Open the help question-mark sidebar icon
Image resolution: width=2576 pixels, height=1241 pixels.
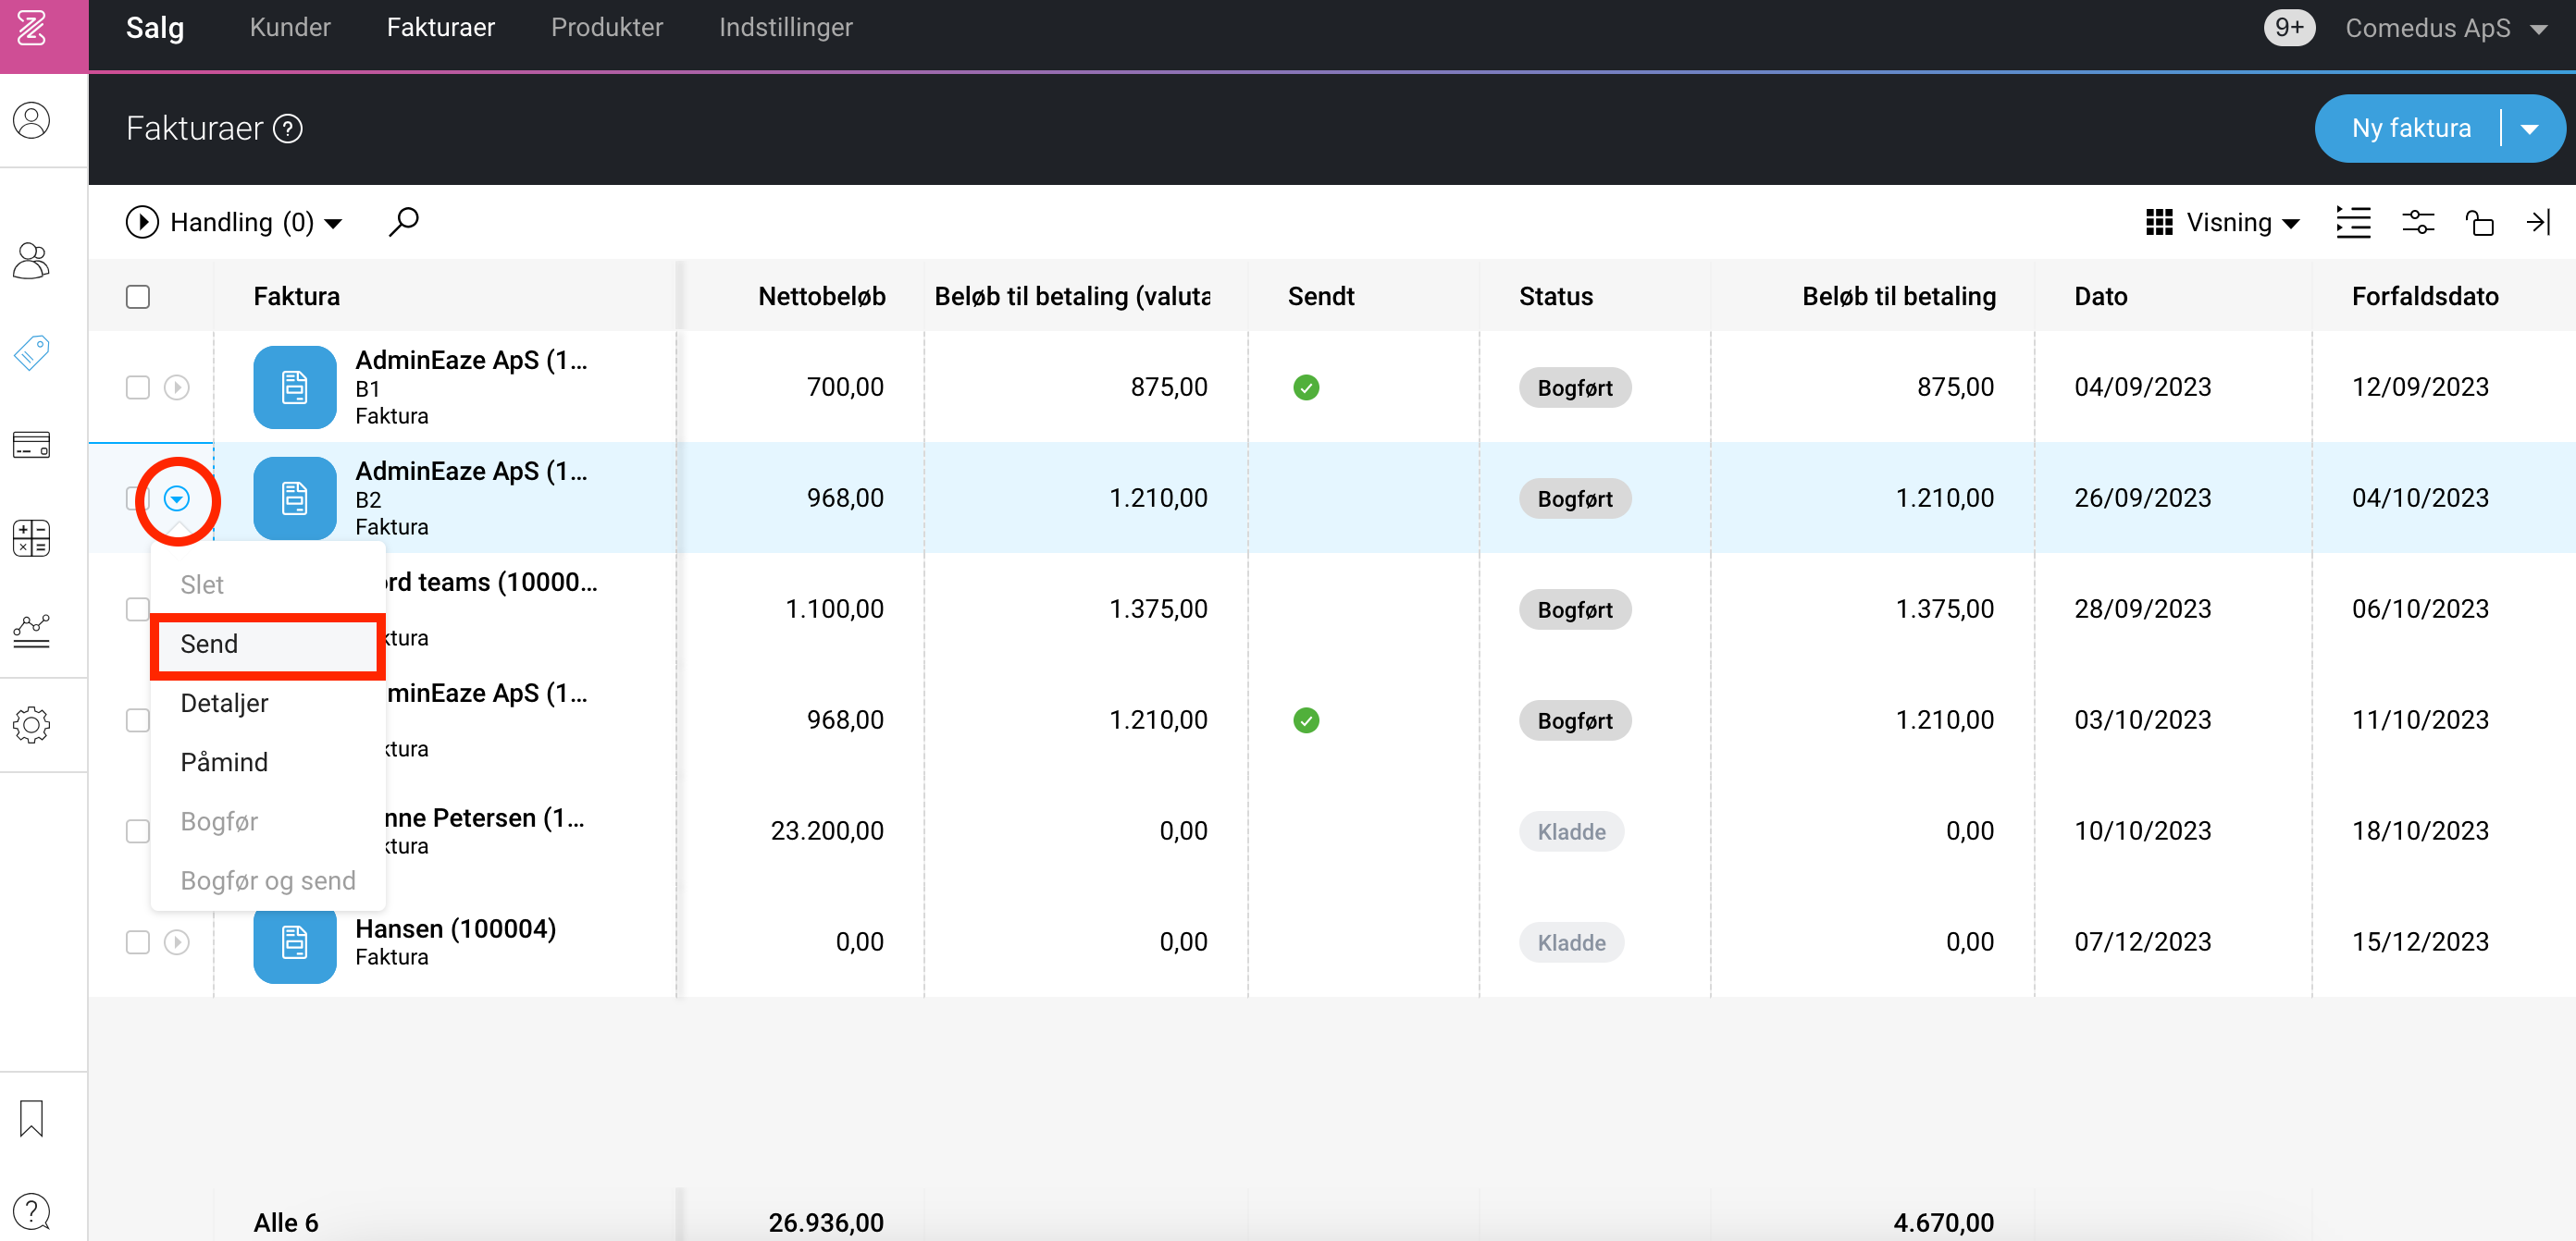pos(32,1211)
